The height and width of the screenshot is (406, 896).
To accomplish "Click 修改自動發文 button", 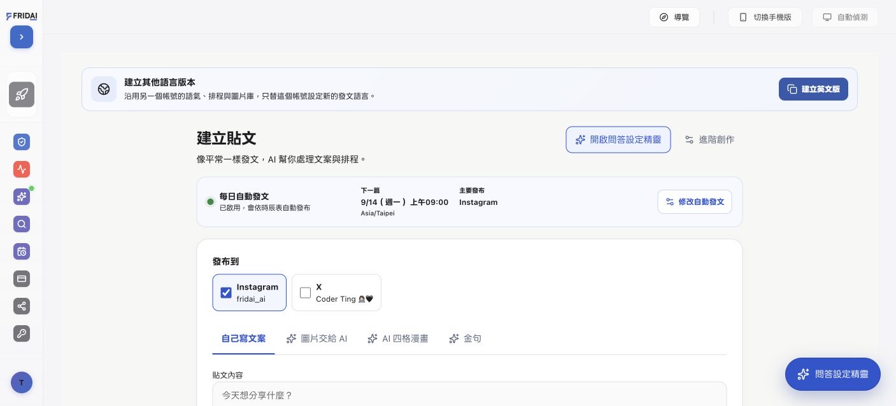I will coord(695,202).
